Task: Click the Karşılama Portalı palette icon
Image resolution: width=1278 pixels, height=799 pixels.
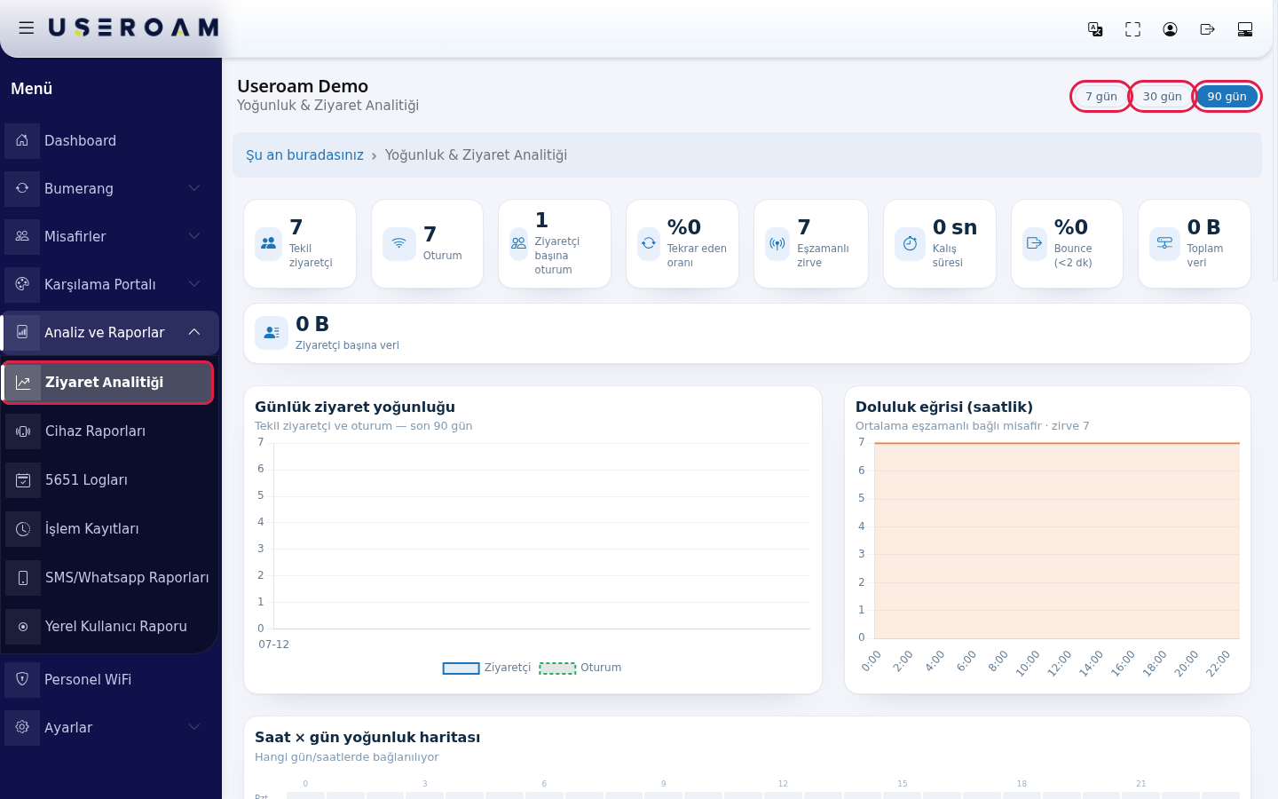Action: coord(22,284)
